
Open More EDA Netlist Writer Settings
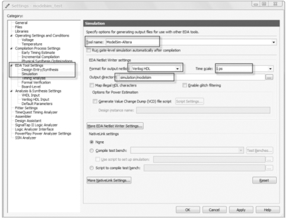pos(115,126)
